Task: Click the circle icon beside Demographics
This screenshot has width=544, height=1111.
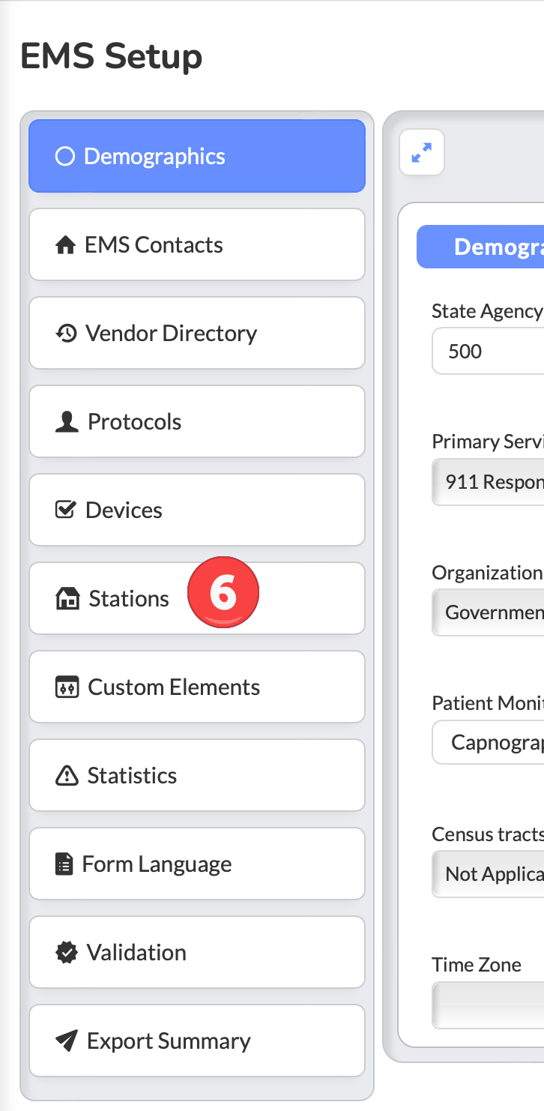Action: click(65, 157)
